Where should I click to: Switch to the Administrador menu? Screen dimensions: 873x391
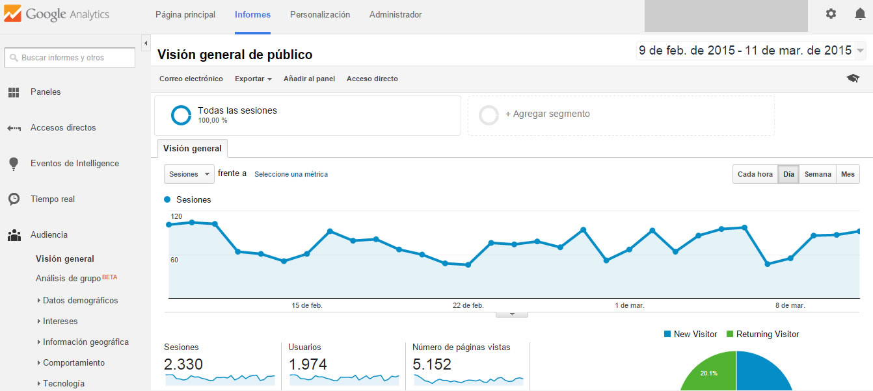pyautogui.click(x=395, y=13)
